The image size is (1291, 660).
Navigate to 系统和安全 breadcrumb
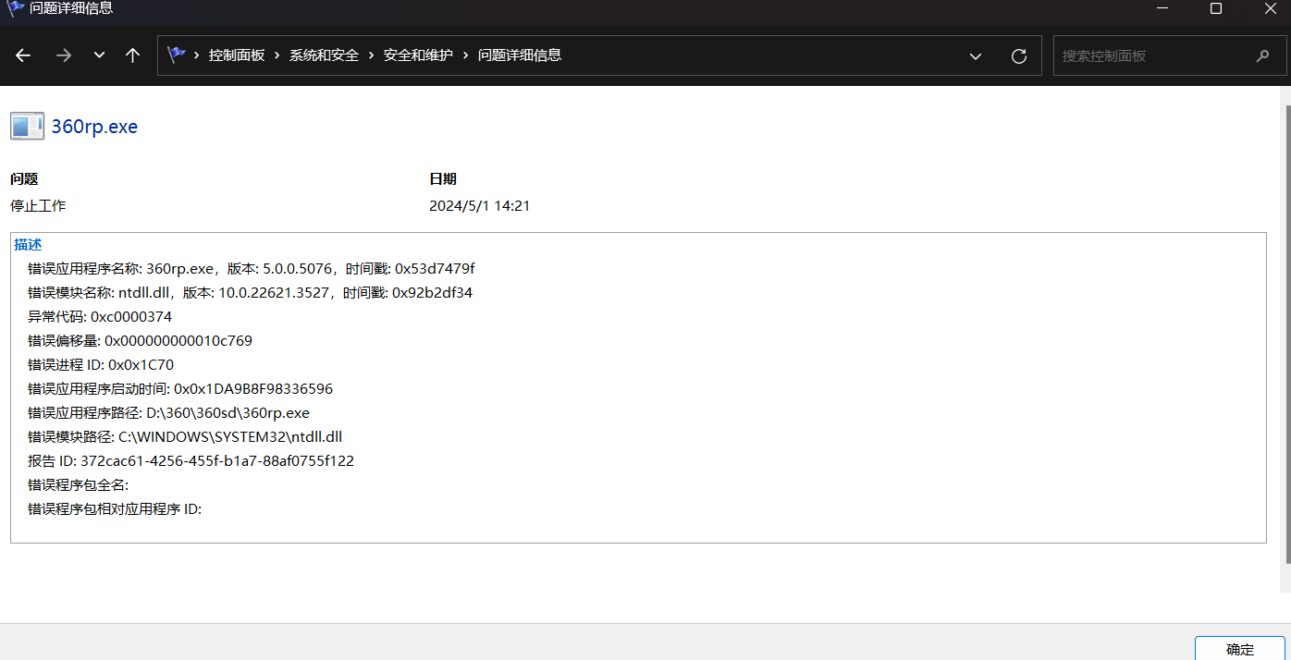324,55
